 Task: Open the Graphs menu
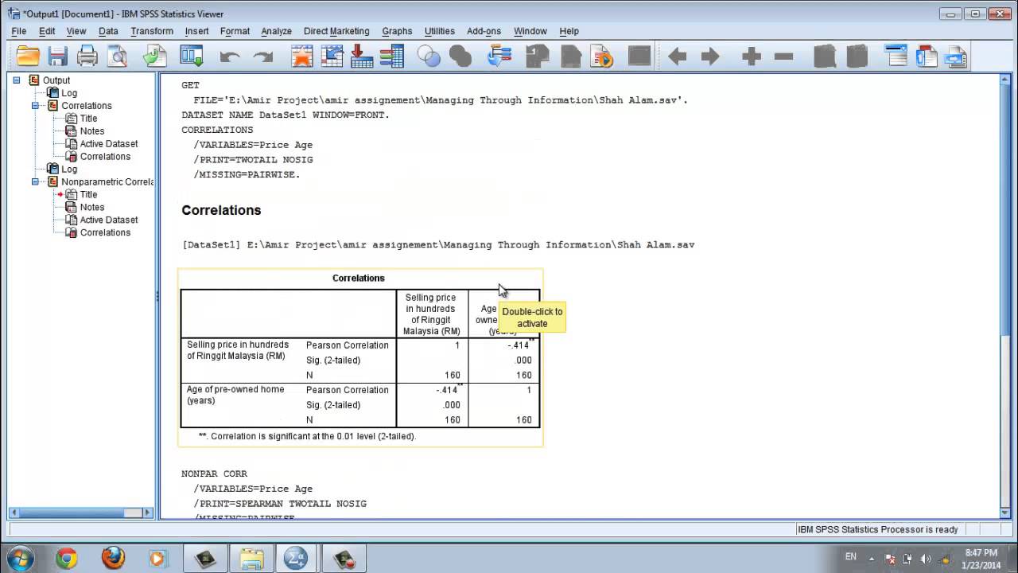[397, 31]
